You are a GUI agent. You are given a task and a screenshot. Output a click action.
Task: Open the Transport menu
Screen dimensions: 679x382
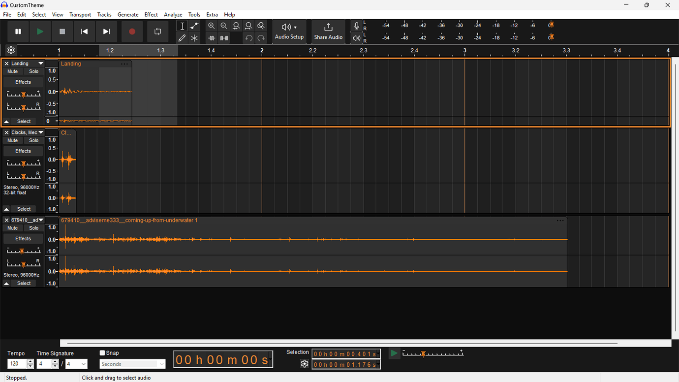80,14
